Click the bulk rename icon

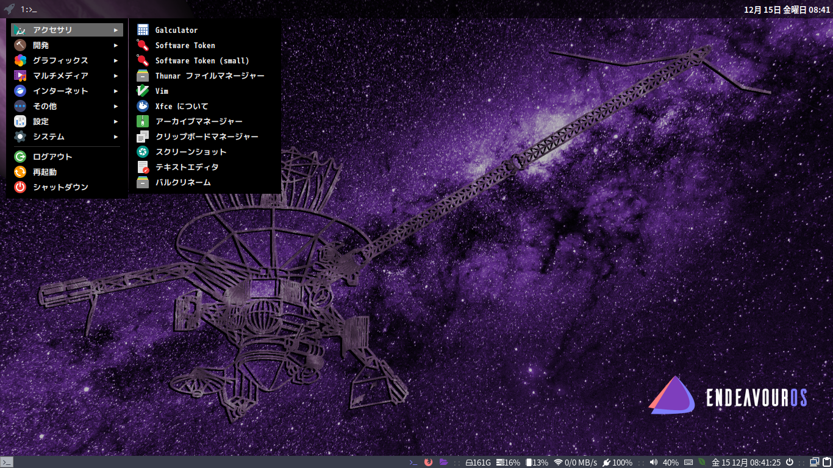143,182
